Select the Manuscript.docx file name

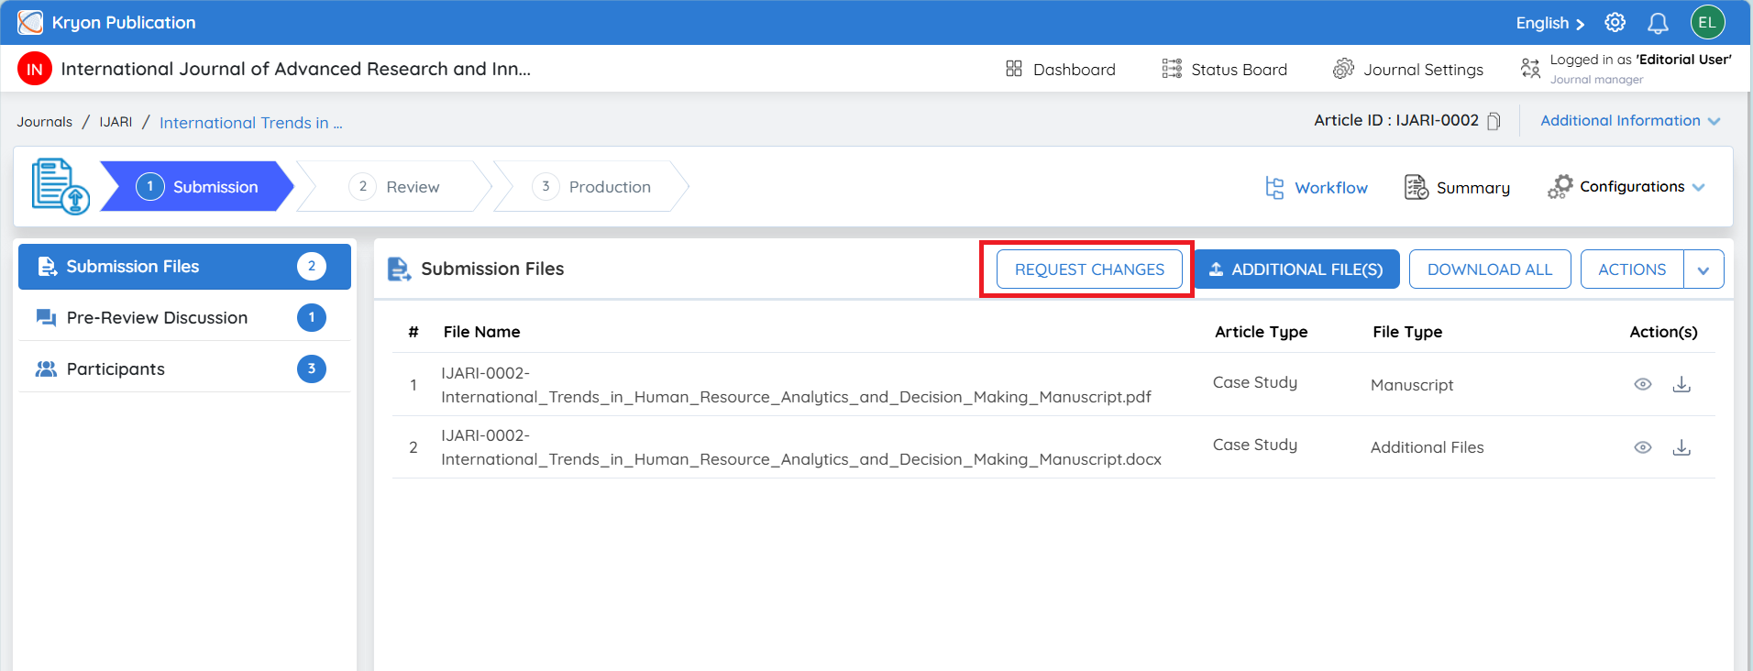point(801,447)
